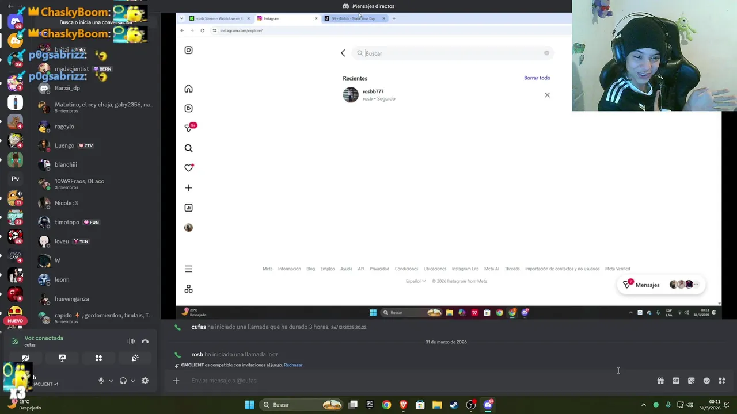Expand Discord microphone input options arrow

point(111,381)
